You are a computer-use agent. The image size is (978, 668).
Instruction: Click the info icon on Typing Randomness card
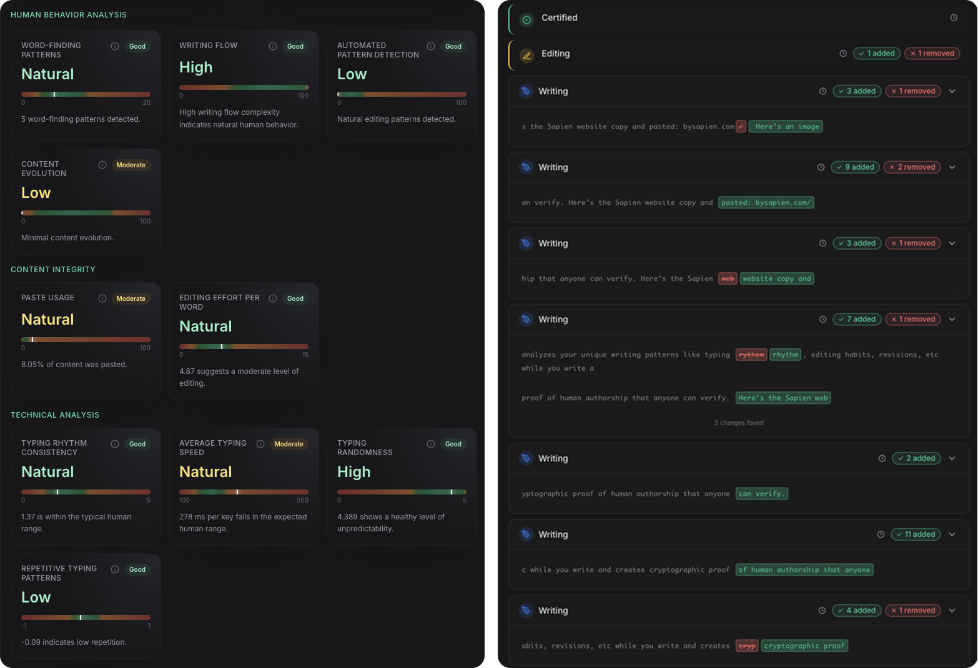coord(431,444)
